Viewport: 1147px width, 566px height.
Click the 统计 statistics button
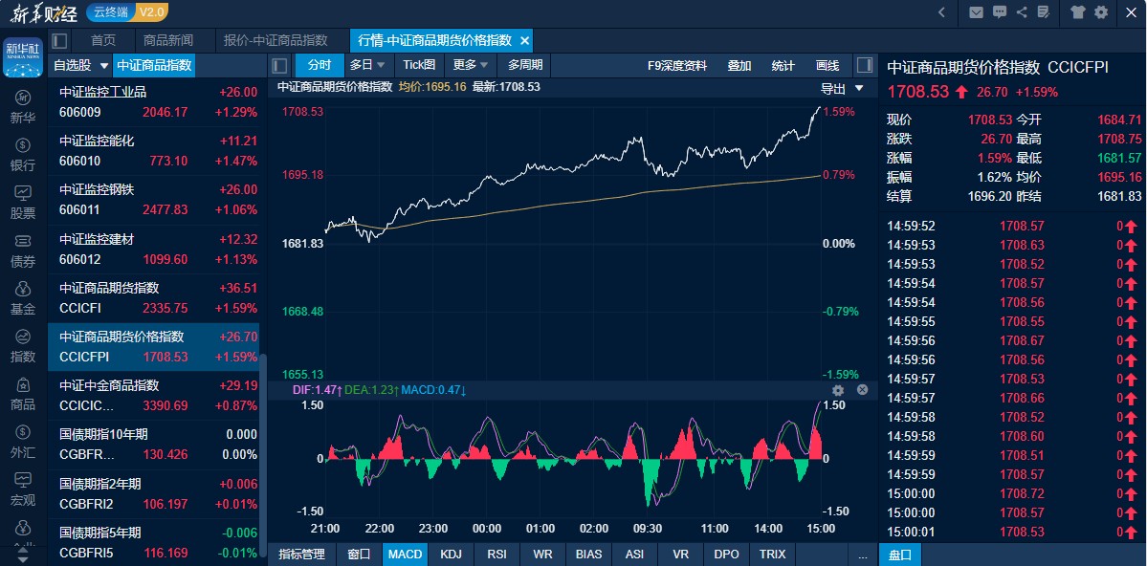pos(783,66)
